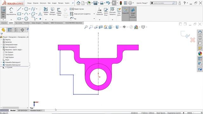Click the Save disk icon

[95, 3]
